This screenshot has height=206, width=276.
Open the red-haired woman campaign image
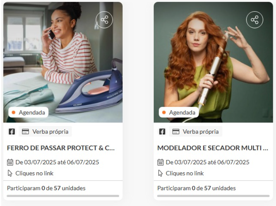tap(213, 62)
